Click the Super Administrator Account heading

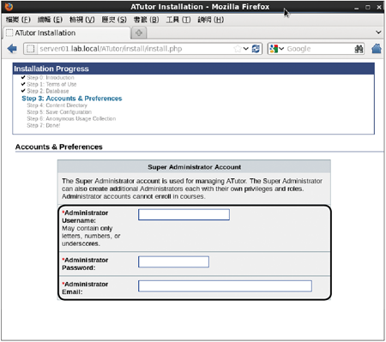pyautogui.click(x=194, y=167)
